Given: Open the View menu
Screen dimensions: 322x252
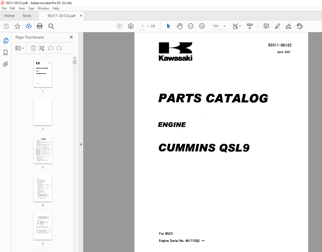Looking at the screenshot, I should [22, 8].
